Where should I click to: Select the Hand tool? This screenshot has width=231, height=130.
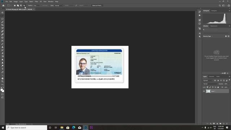coord(3,78)
